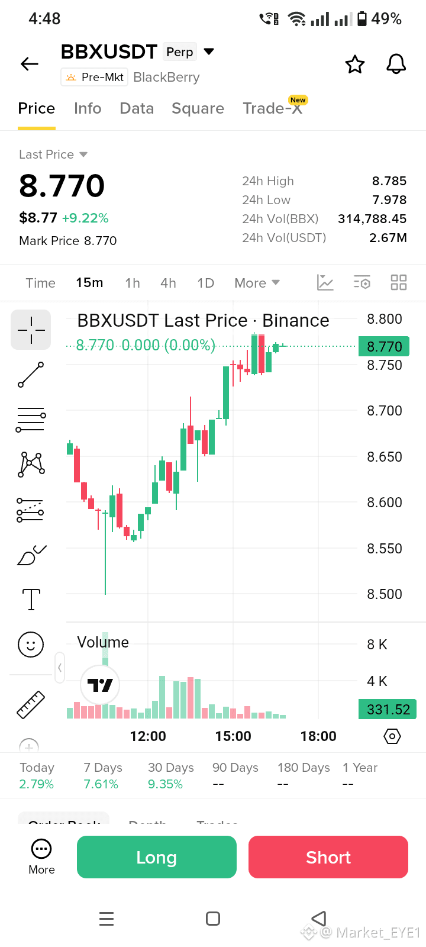This screenshot has width=426, height=947.
Task: Click the 331.52 volume label
Action: pos(388,709)
